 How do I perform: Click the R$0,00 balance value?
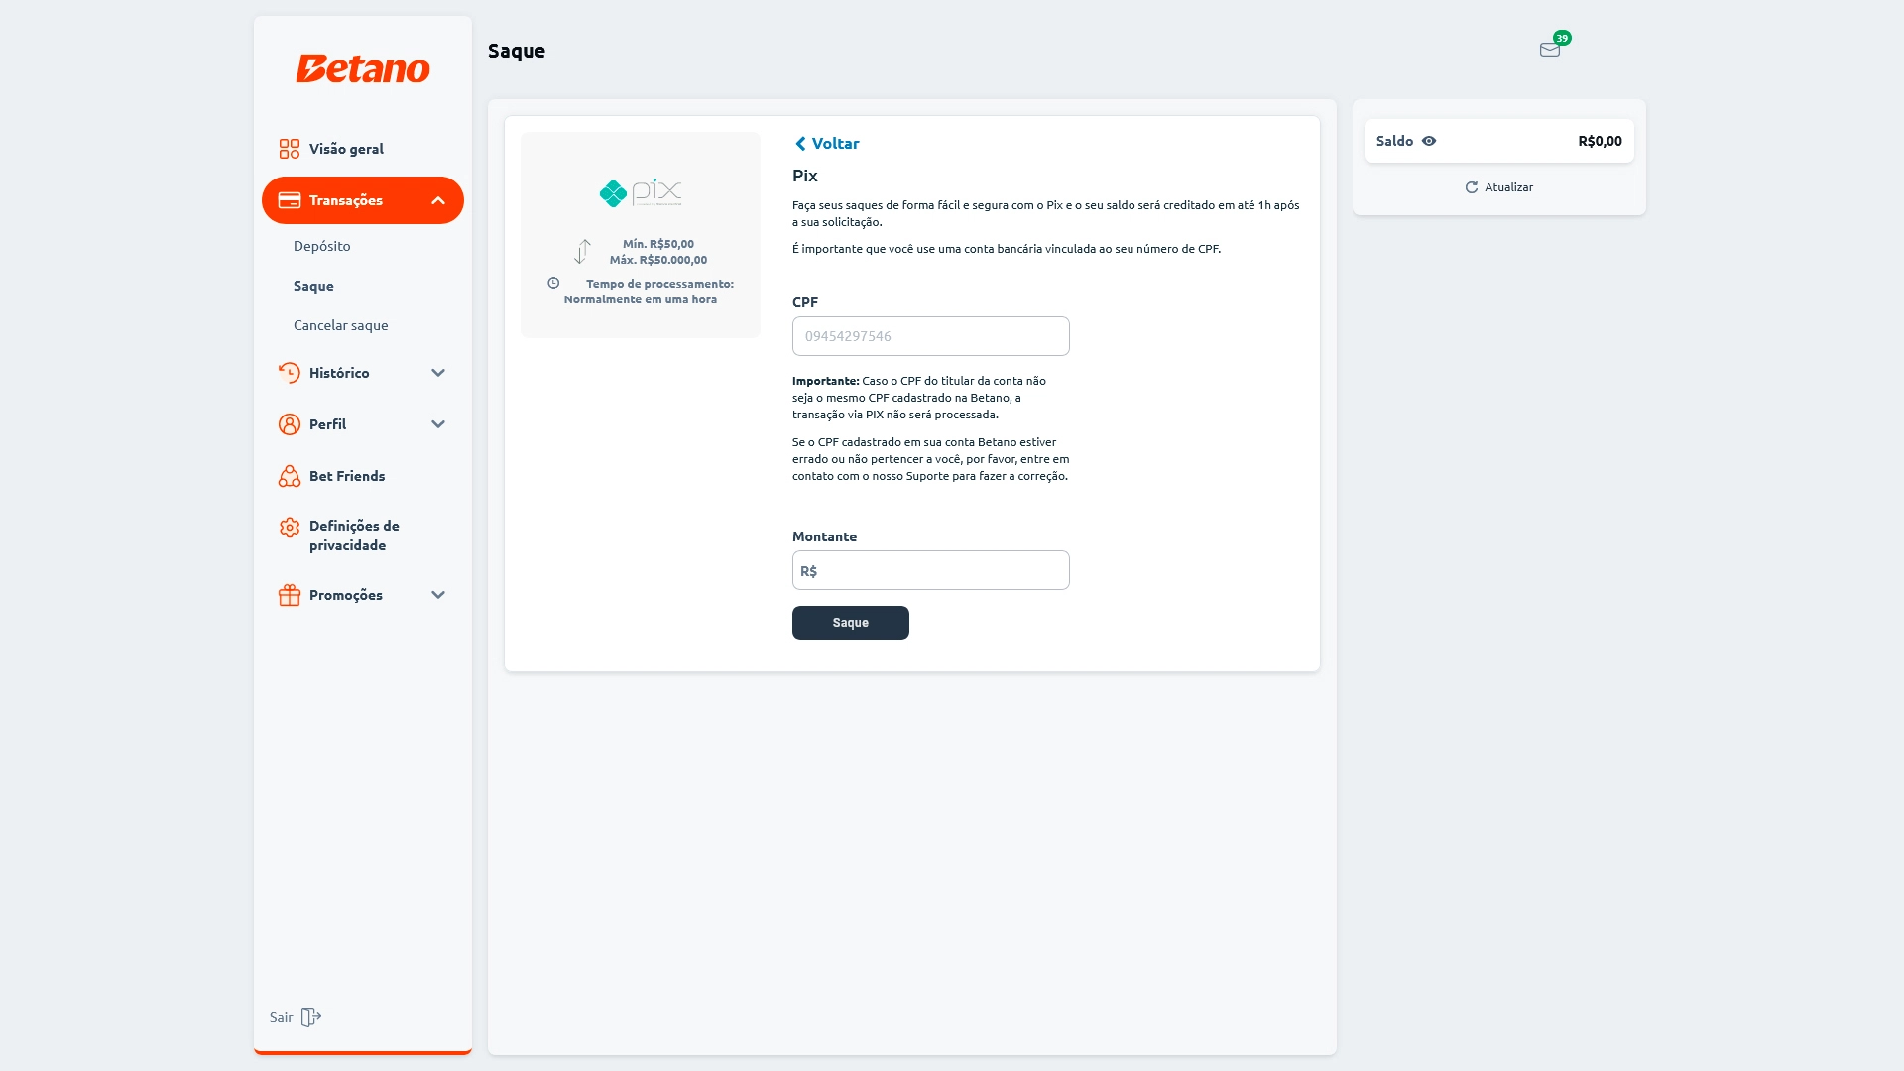pos(1601,141)
